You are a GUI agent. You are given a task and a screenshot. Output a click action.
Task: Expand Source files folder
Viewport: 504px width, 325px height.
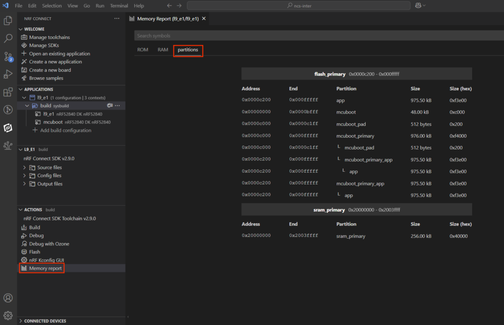pyautogui.click(x=25, y=167)
